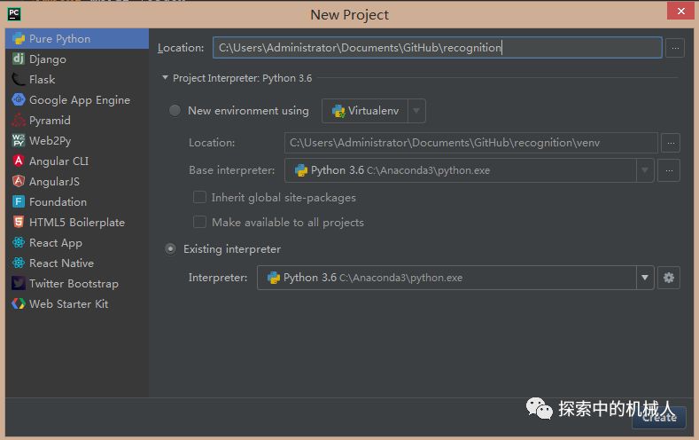Choose the Twitter Bootstrap icon
This screenshot has height=440, width=699.
click(x=19, y=283)
